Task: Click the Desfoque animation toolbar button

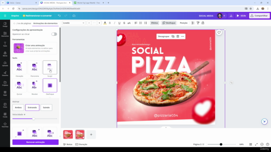Action: pyautogui.click(x=169, y=23)
